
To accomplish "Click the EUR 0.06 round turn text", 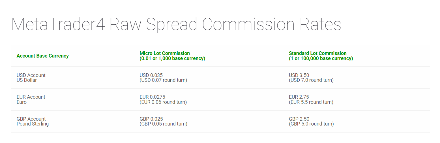I will [x=163, y=102].
